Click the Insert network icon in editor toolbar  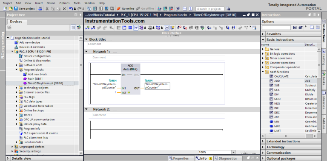pyautogui.click(x=88, y=28)
